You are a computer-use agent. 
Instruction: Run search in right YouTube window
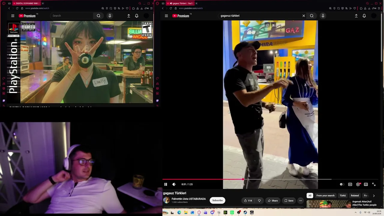point(312,16)
